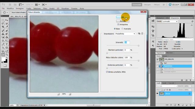Open the histogram source Immagine intera dropdown
Image resolution: width=195 pixels, height=109 pixels.
178,40
